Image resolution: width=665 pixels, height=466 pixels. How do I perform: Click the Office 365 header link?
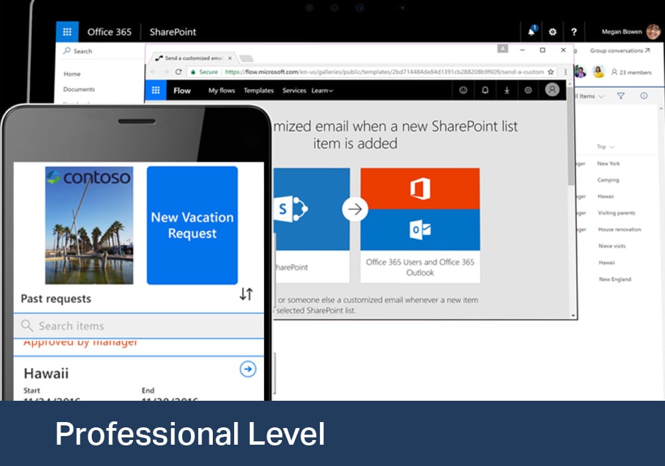click(x=110, y=32)
